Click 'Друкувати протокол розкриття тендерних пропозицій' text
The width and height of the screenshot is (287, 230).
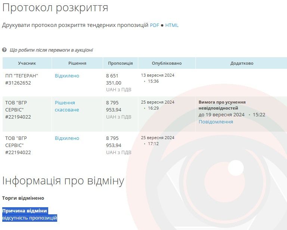(x=75, y=25)
